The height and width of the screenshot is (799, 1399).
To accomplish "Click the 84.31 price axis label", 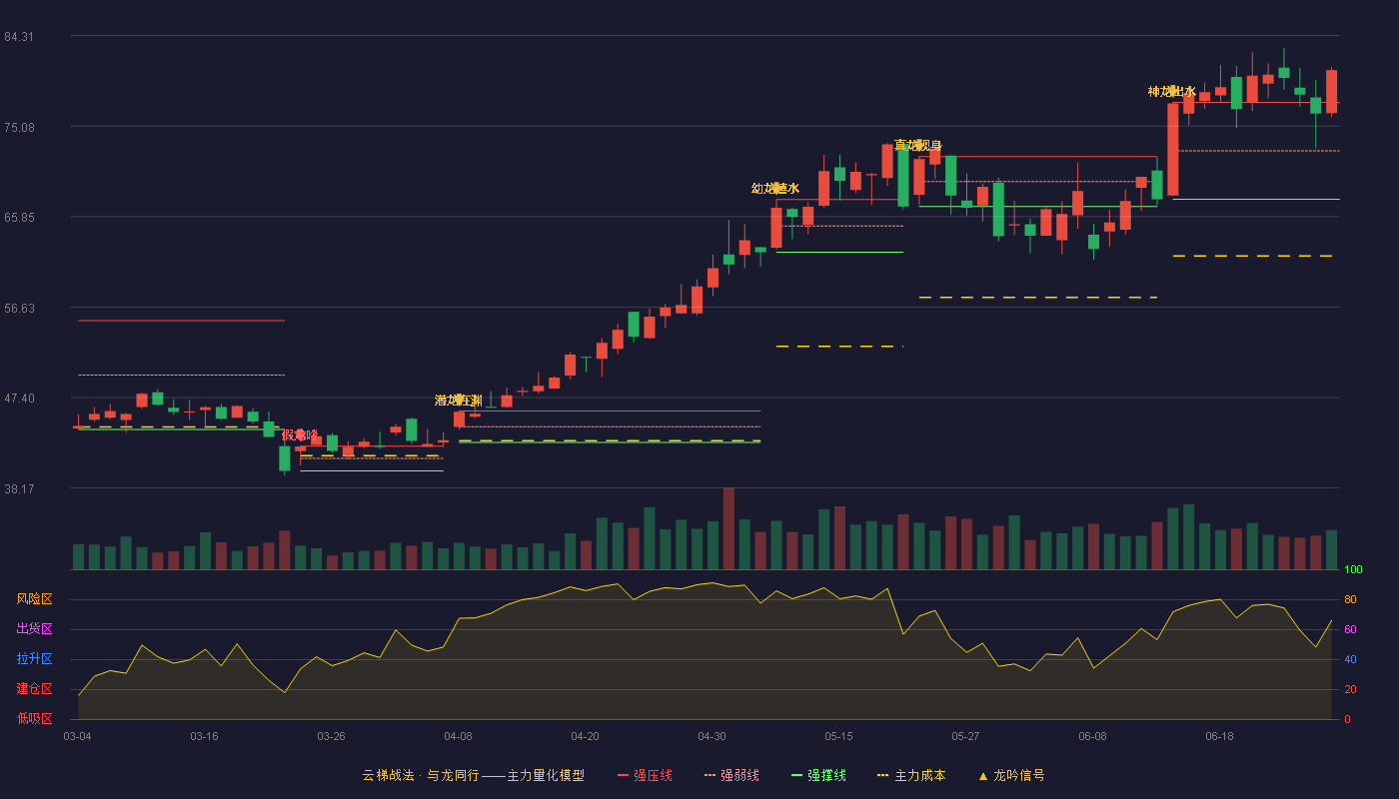I will pyautogui.click(x=19, y=37).
